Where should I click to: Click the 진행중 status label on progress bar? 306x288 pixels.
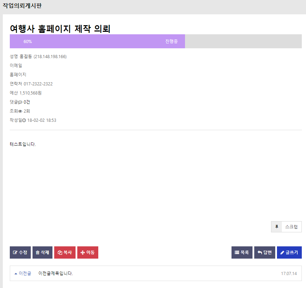click(x=171, y=41)
